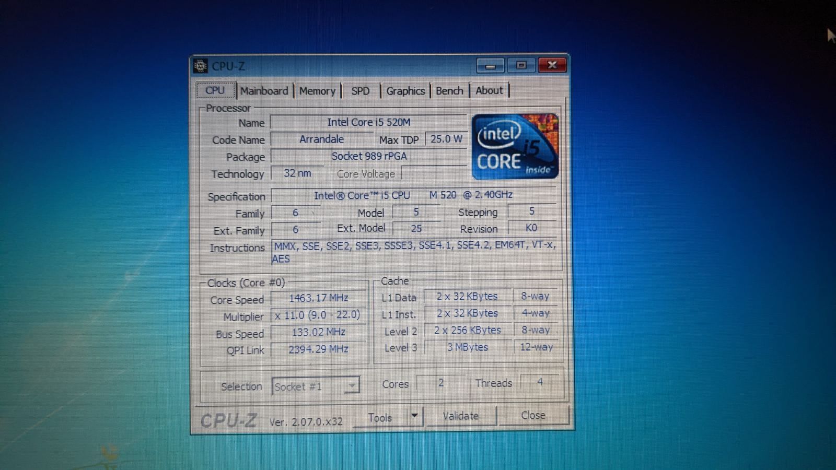The height and width of the screenshot is (470, 836).
Task: Close CPU-Z with the red X button
Action: pos(552,65)
